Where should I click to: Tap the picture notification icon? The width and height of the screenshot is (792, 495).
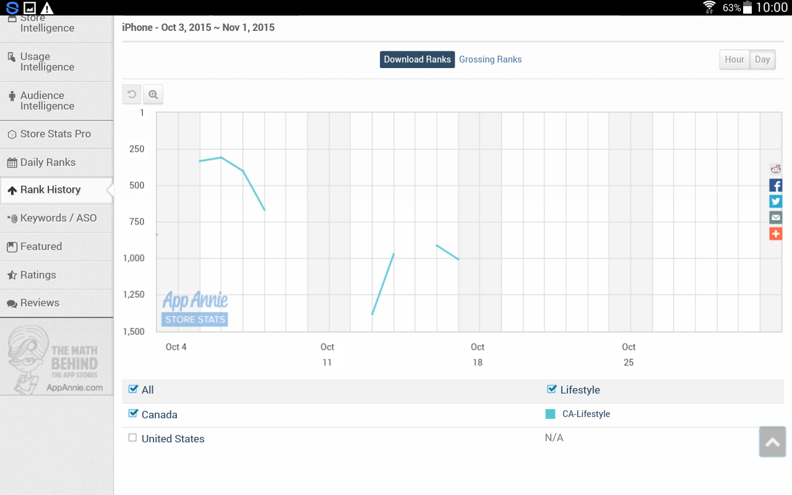(x=29, y=8)
